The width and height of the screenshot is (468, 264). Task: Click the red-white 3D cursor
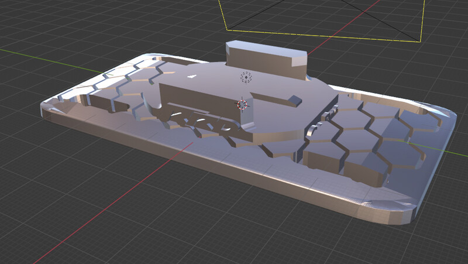pyautogui.click(x=242, y=105)
